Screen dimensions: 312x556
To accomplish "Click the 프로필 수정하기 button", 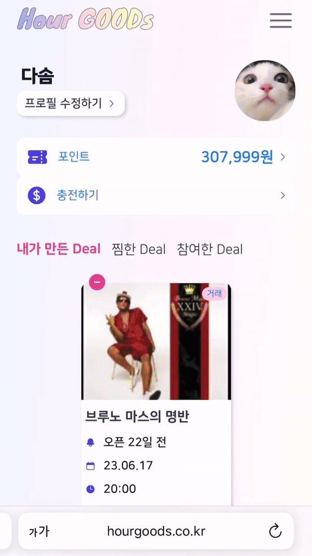I will 71,103.
